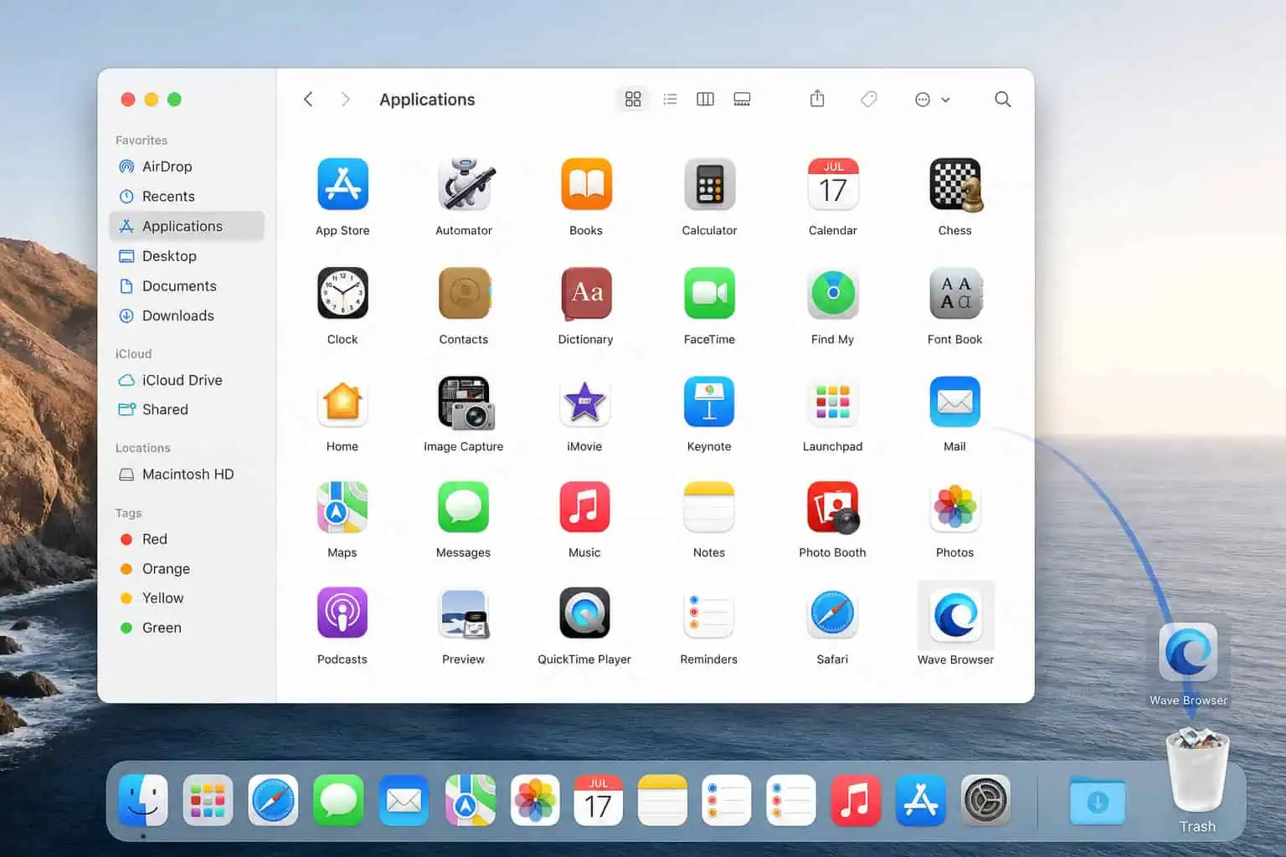The height and width of the screenshot is (857, 1286).
Task: Select the Clock app icon
Action: tap(342, 293)
